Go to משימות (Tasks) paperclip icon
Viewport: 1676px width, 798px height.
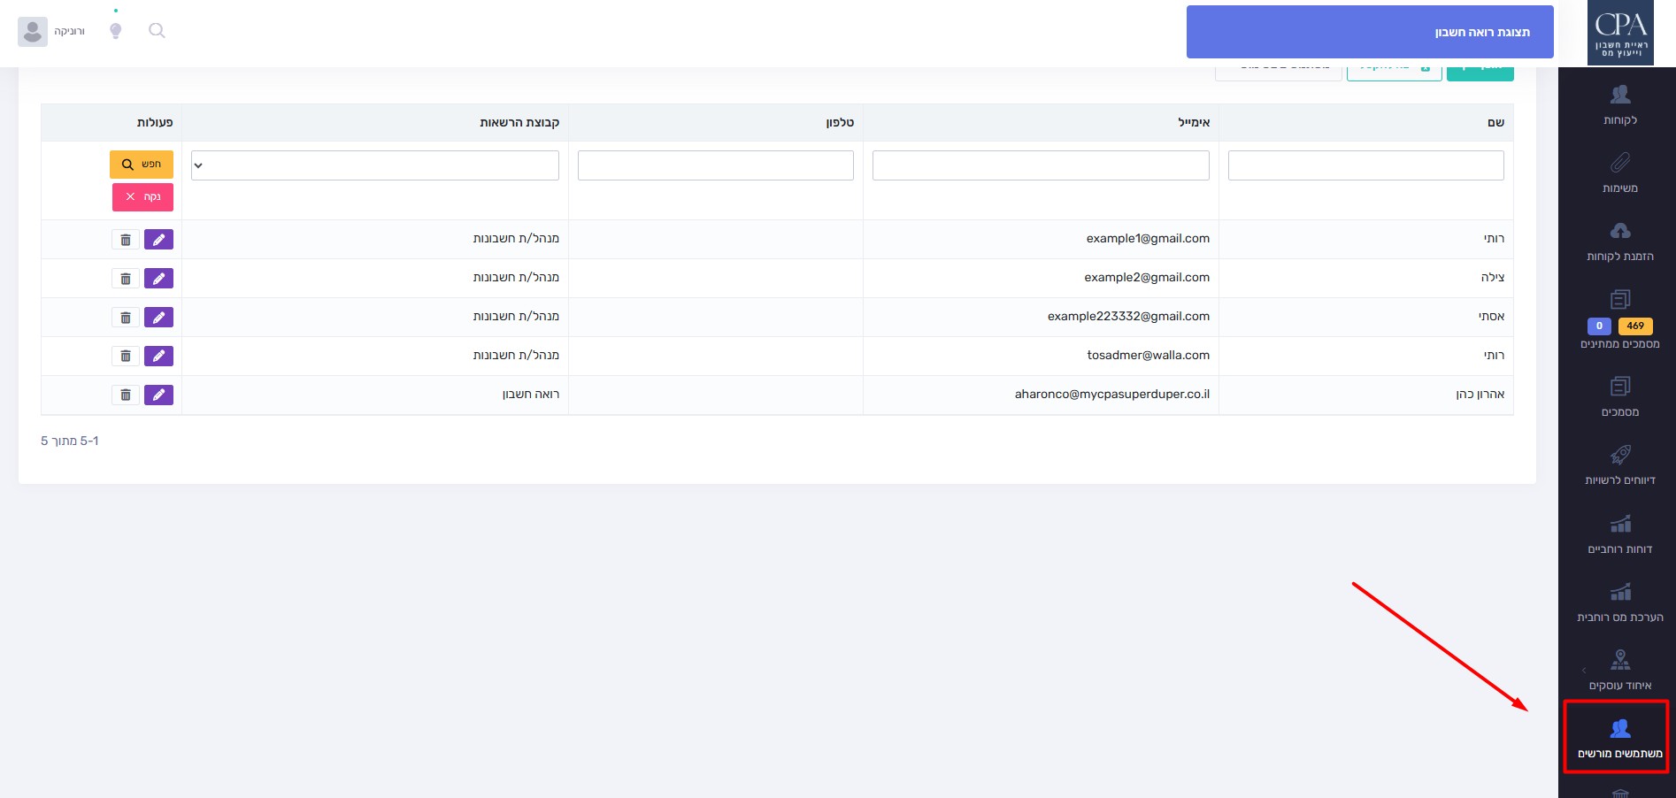(x=1619, y=163)
